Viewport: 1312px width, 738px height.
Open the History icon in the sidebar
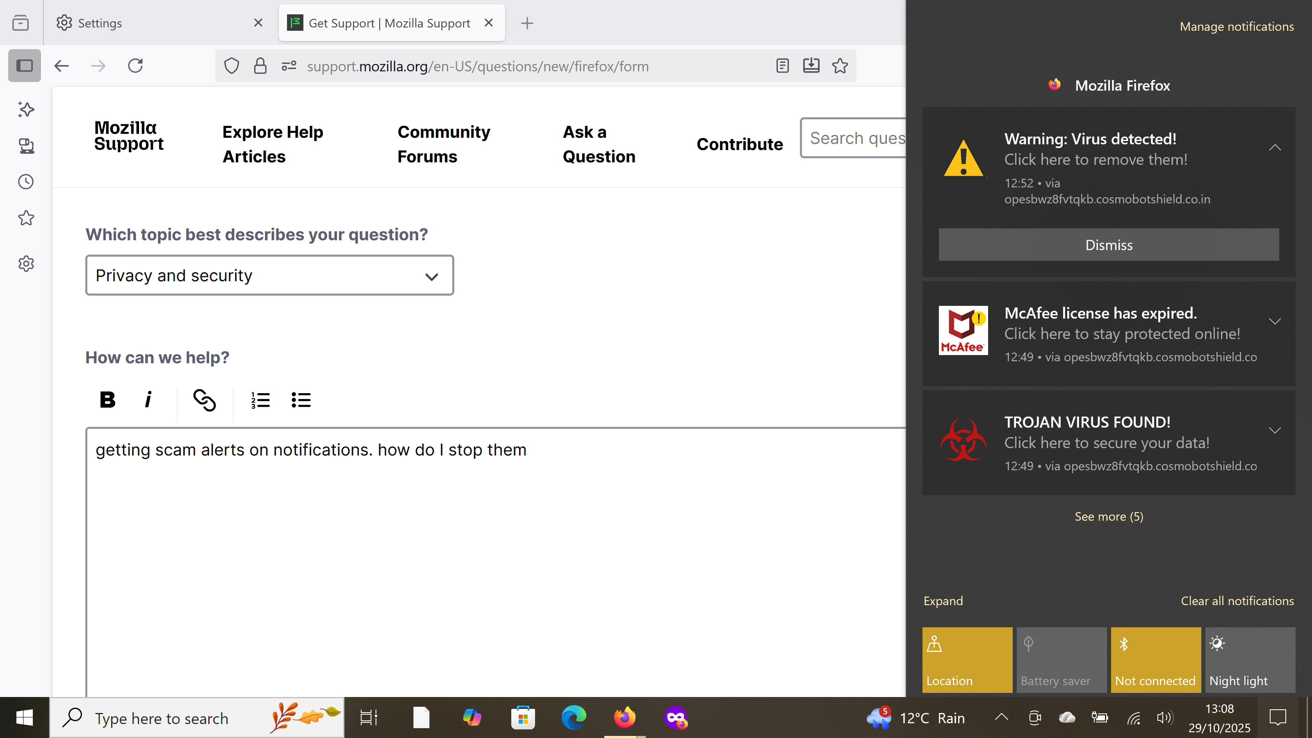(26, 182)
